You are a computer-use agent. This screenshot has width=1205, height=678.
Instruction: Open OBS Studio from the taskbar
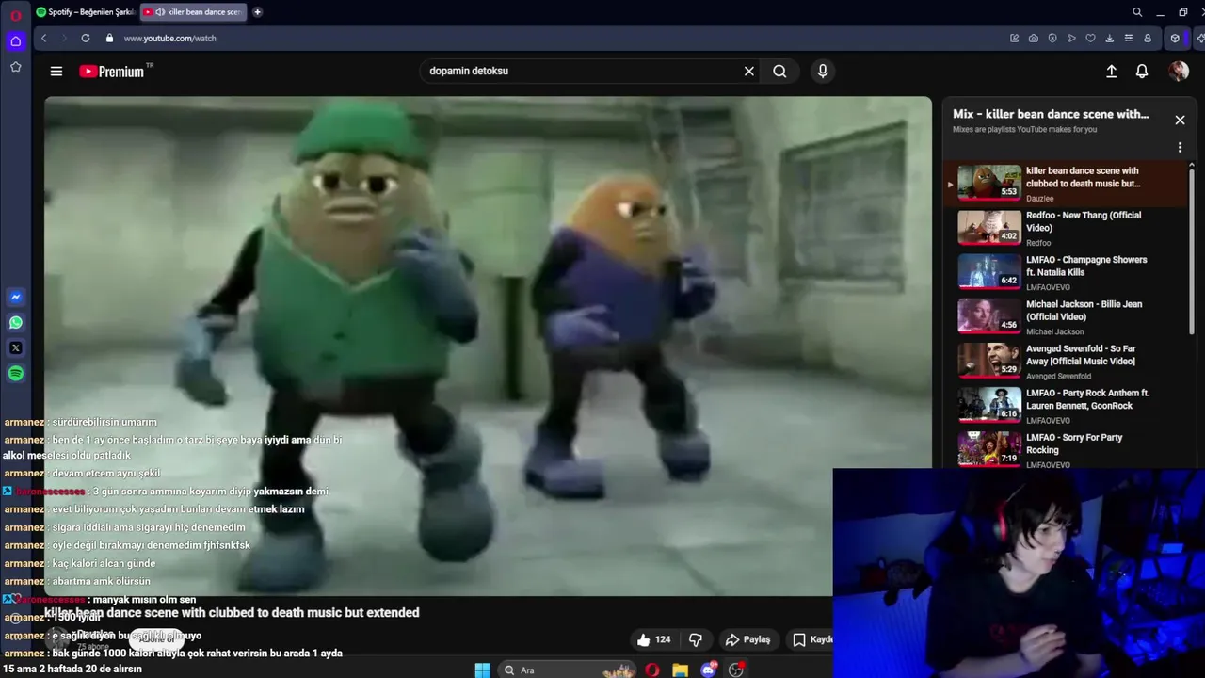point(736,670)
